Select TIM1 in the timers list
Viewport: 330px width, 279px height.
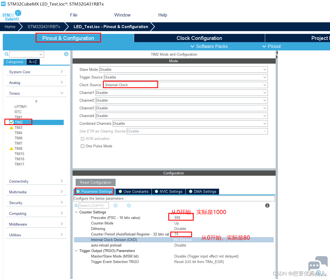pos(18,117)
